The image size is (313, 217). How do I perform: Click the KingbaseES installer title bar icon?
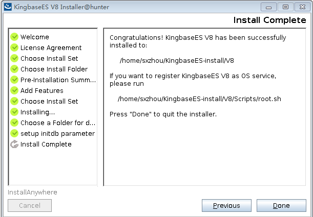click(x=7, y=6)
